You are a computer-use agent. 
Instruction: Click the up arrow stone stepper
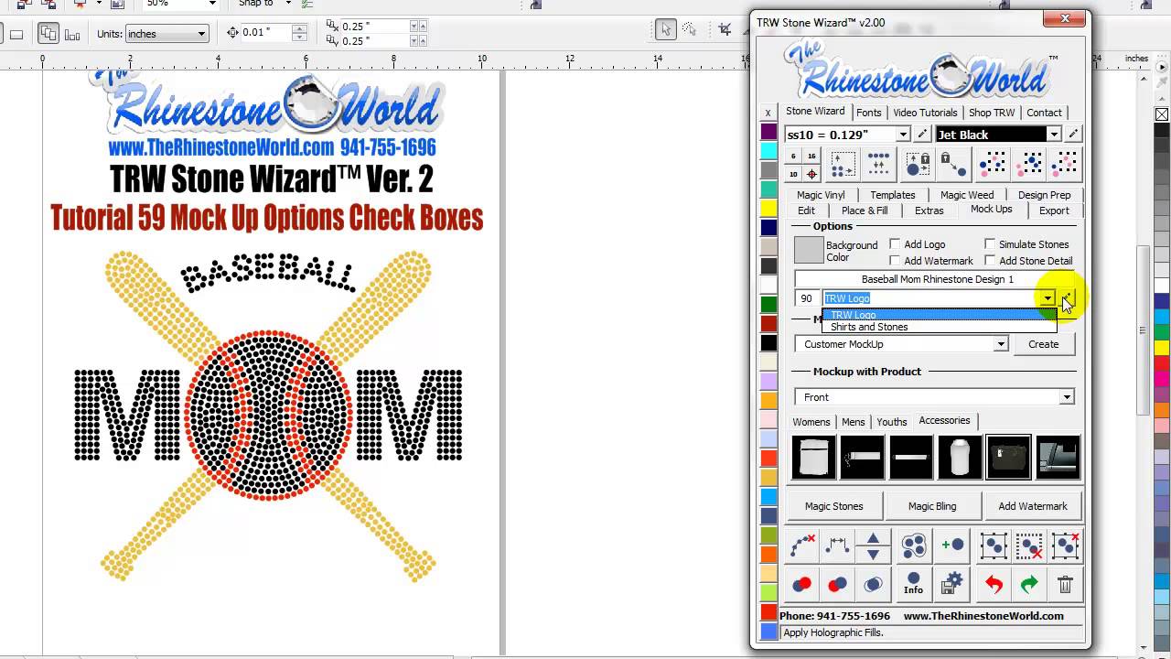[873, 539]
